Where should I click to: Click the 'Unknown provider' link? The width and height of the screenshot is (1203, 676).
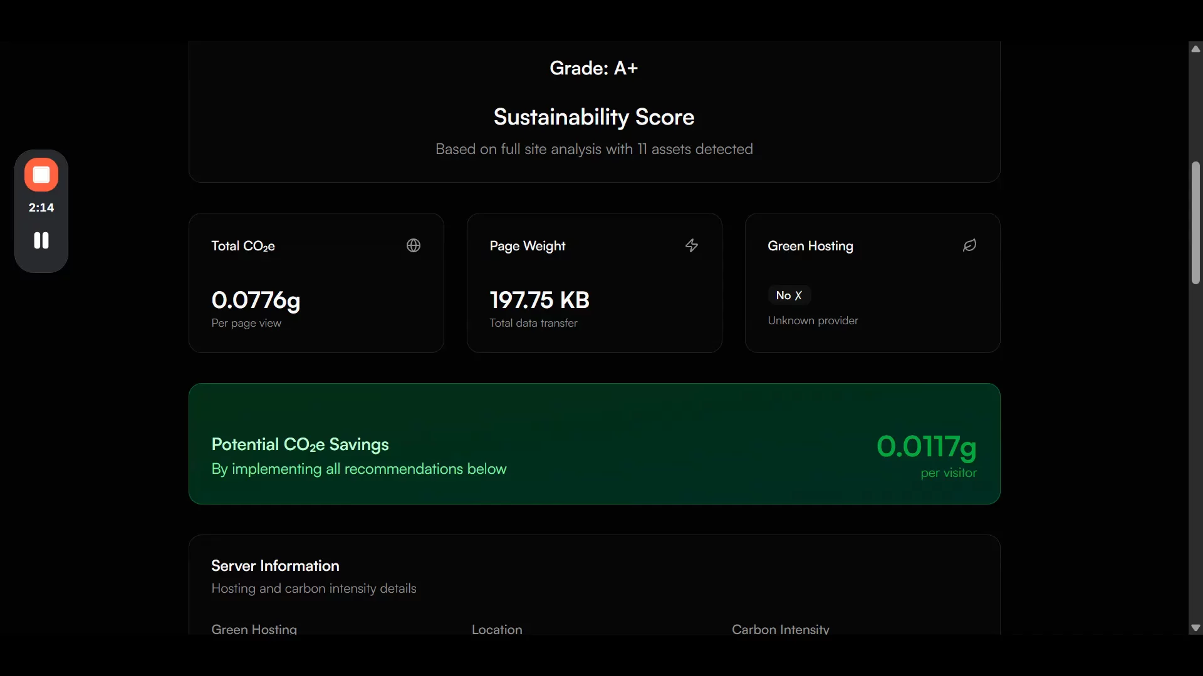click(812, 320)
